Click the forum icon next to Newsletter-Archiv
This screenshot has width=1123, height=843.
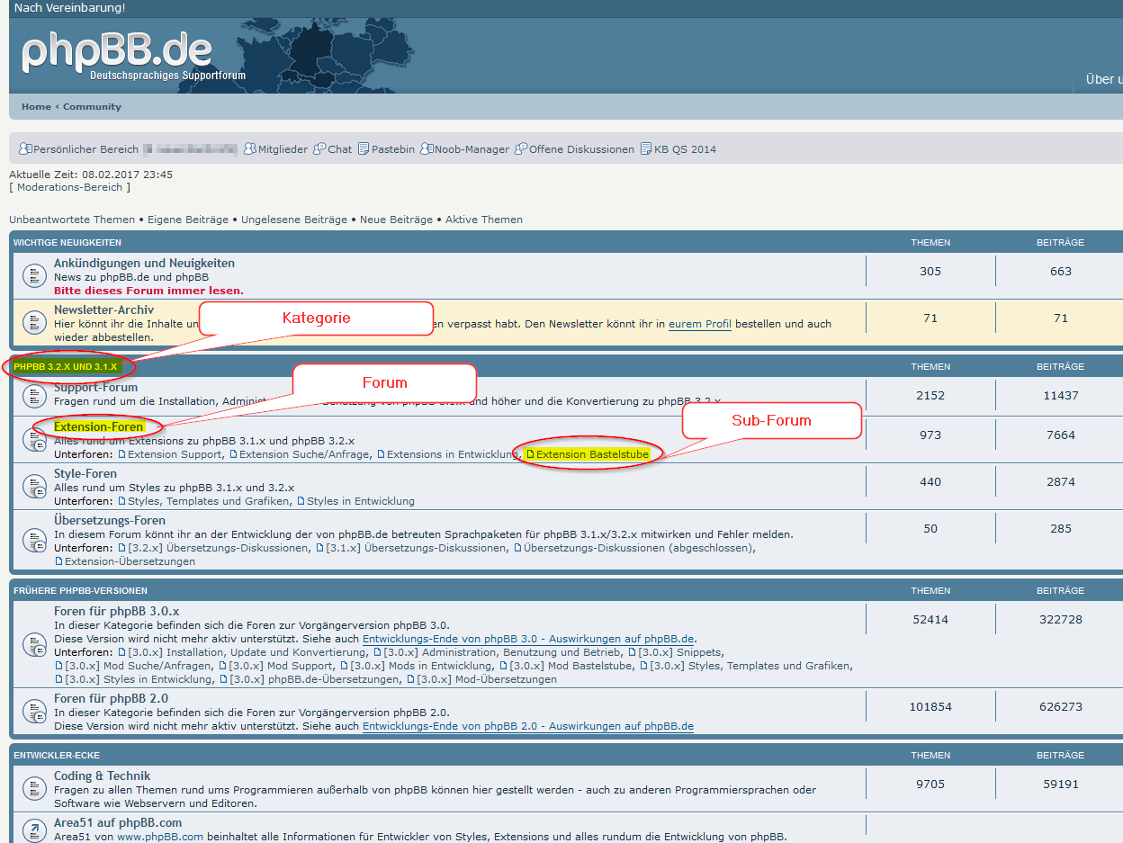point(33,320)
